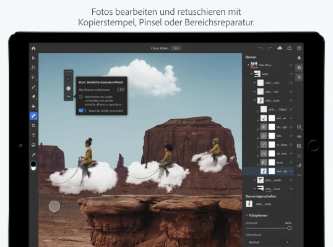333x247 pixels.
Task: Tap the touch shortcut circle on canvas
Action: point(54,206)
